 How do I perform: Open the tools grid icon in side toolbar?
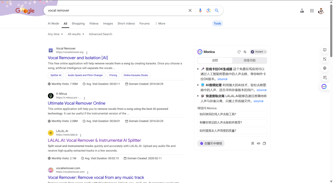click(324, 78)
